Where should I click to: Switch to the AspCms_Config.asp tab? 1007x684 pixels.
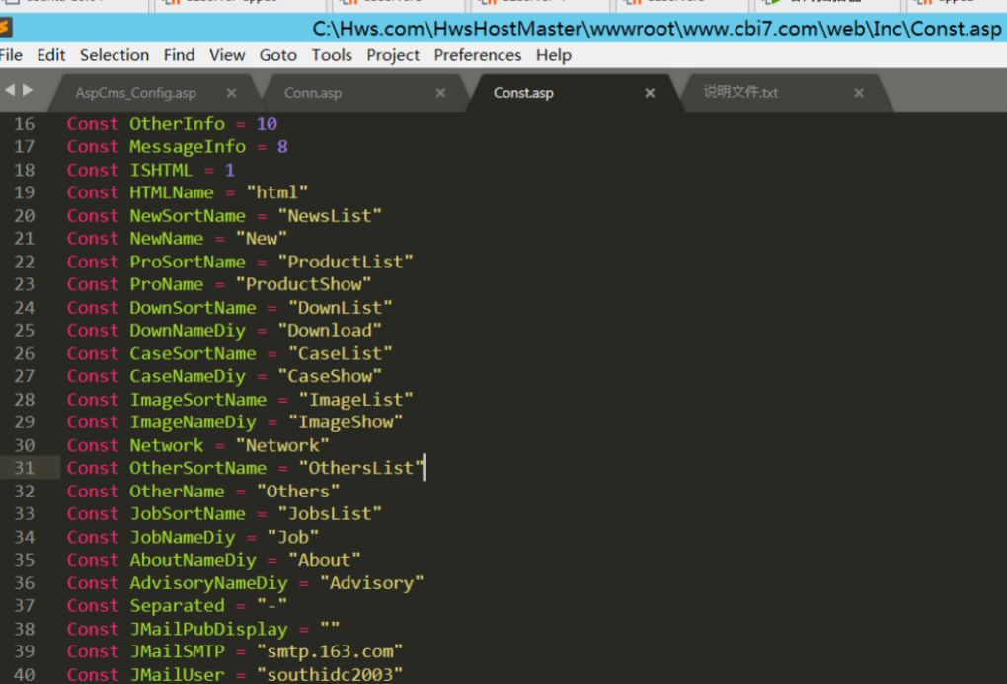tap(136, 93)
